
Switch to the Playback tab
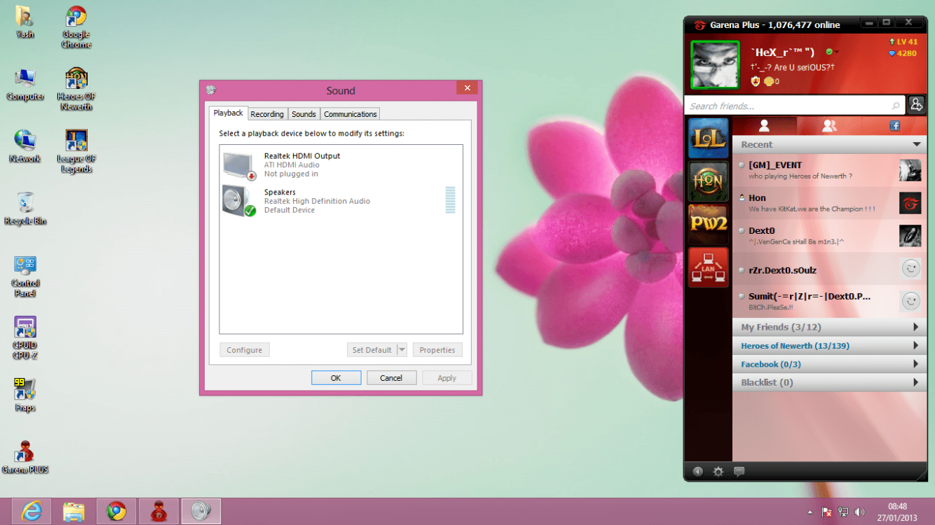228,113
